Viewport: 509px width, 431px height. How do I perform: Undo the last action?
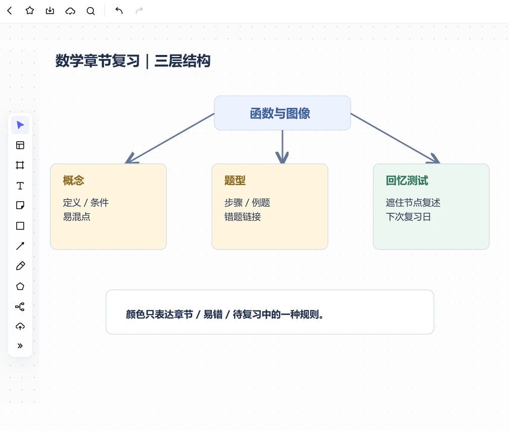119,11
